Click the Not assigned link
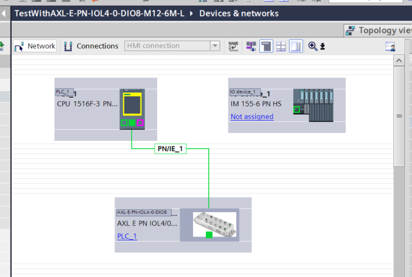This screenshot has height=277, width=412. (252, 116)
